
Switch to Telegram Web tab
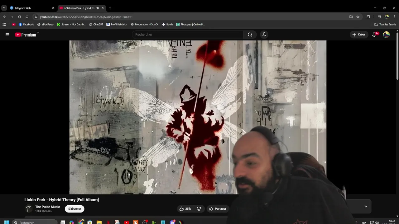pos(32,8)
